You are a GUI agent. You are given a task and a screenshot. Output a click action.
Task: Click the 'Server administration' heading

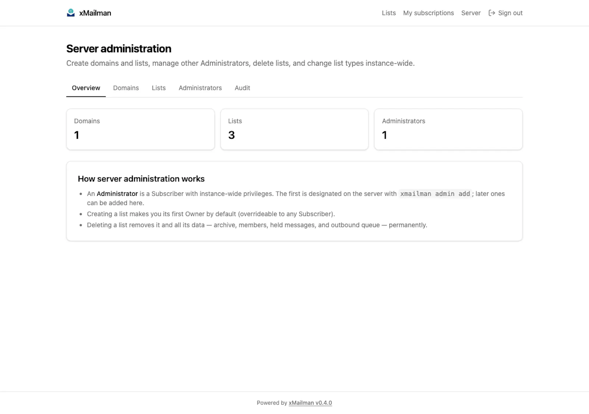point(119,49)
